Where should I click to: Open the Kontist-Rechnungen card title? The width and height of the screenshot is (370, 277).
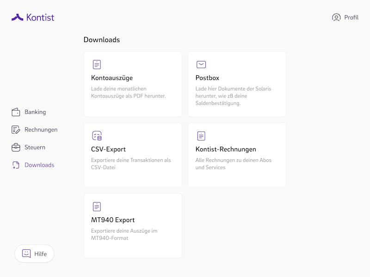[226, 149]
